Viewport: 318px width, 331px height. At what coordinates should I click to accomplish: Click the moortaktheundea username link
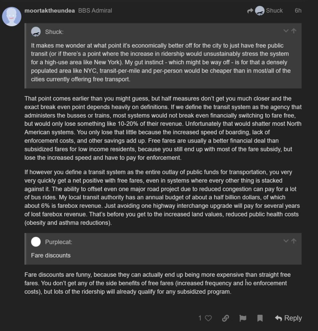49,11
